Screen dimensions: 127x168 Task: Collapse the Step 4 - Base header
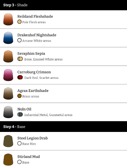coord(63,127)
